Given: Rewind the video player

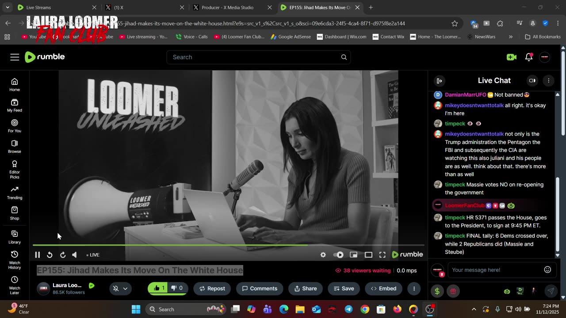Looking at the screenshot, I should pos(50,255).
